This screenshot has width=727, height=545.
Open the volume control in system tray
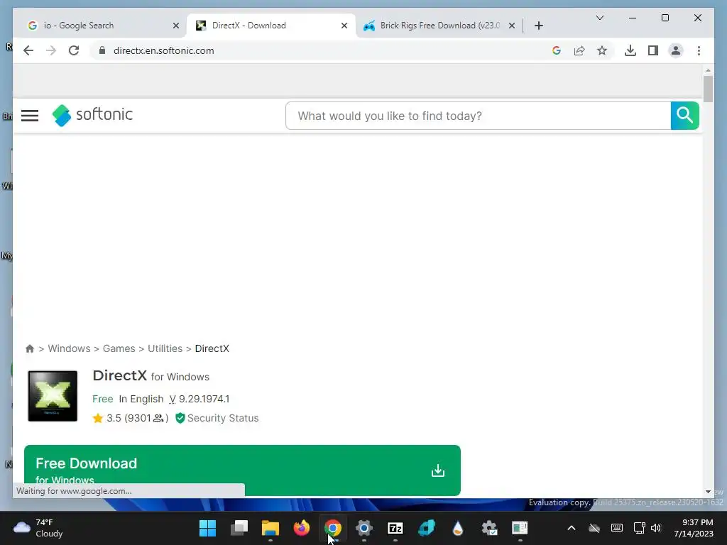pyautogui.click(x=655, y=528)
